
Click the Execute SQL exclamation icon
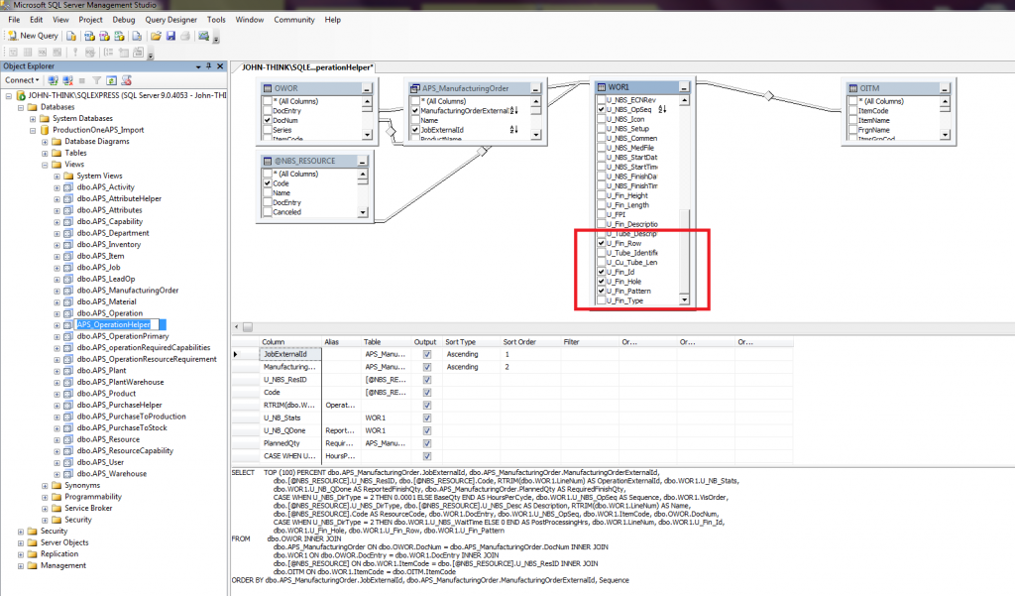tap(75, 52)
